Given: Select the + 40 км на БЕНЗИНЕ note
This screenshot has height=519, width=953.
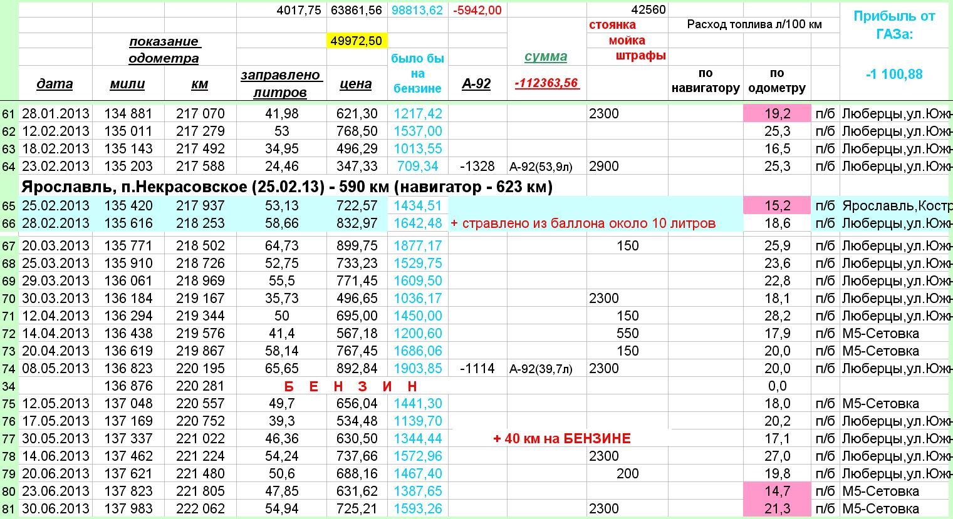Looking at the screenshot, I should [x=561, y=438].
